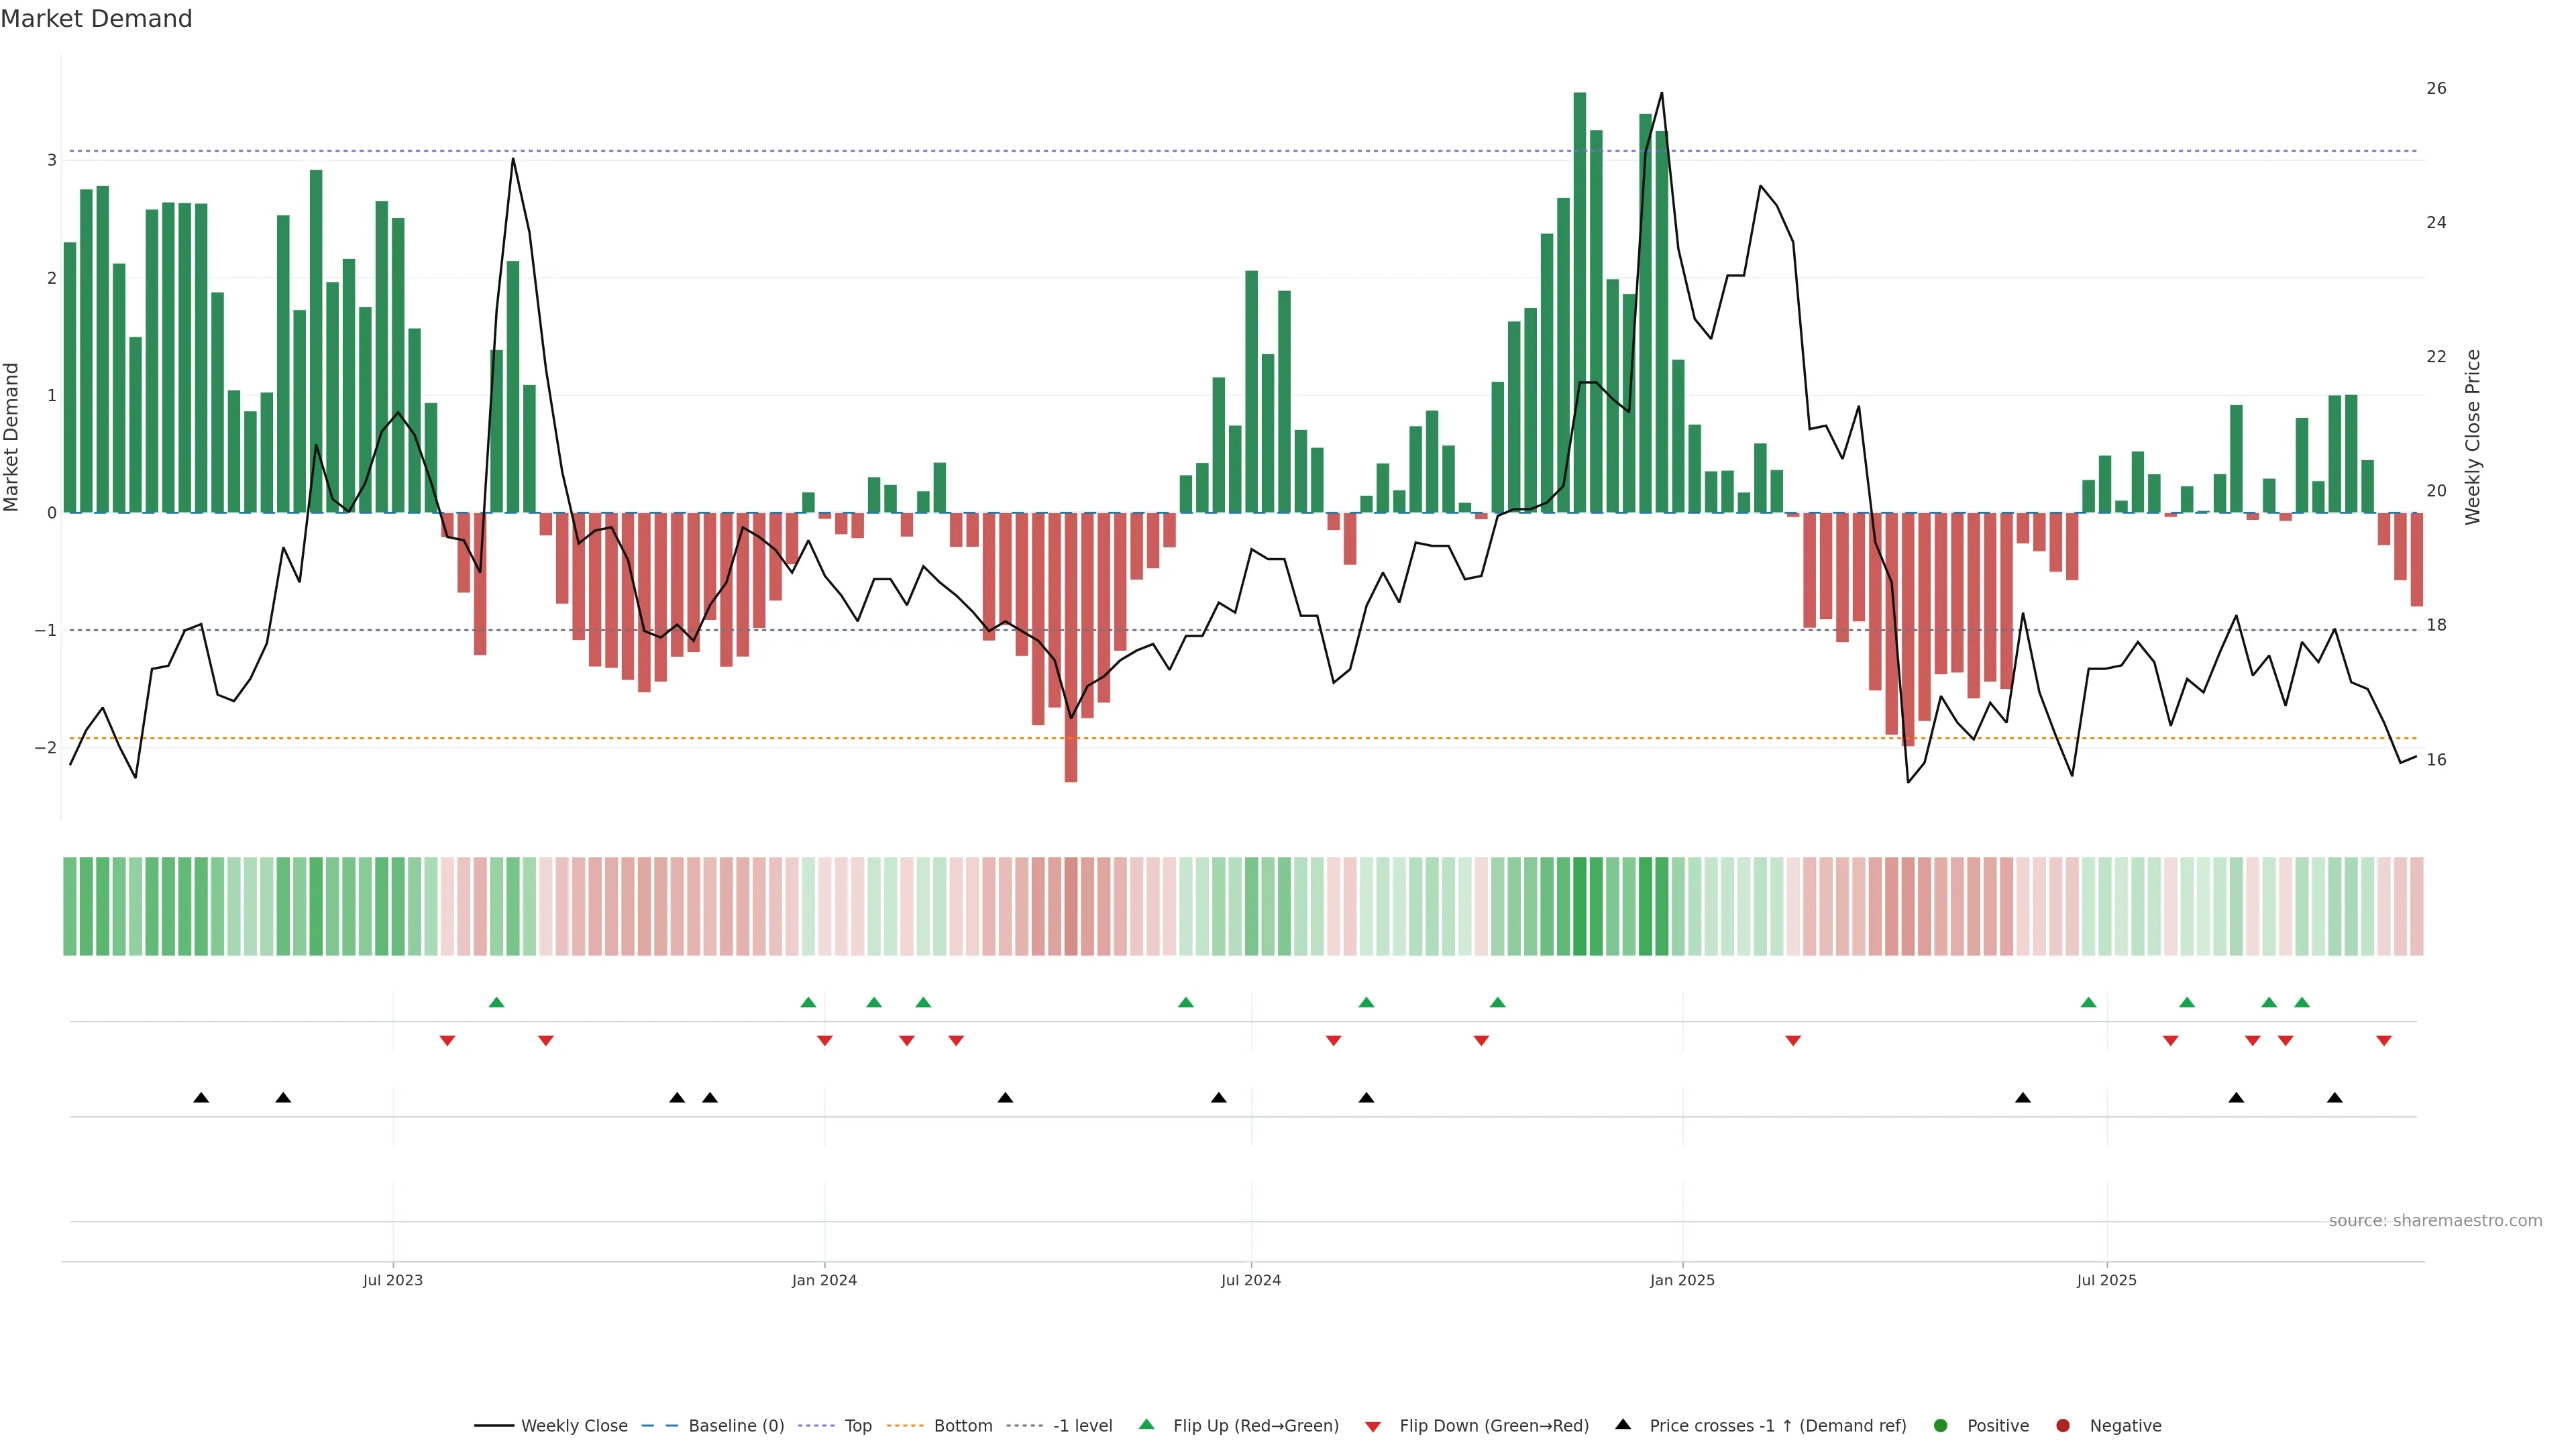Click the Jan 2025 axis label
The width and height of the screenshot is (2576, 1449).
point(1682,1280)
